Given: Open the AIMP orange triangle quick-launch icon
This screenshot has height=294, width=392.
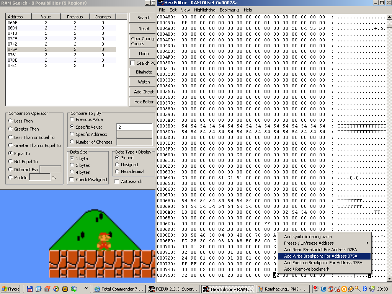Looking at the screenshot, I should (65, 289).
